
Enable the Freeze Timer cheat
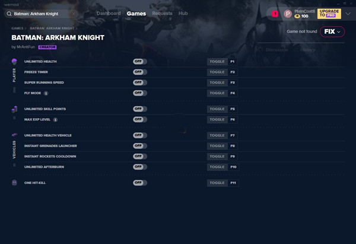click(x=140, y=72)
